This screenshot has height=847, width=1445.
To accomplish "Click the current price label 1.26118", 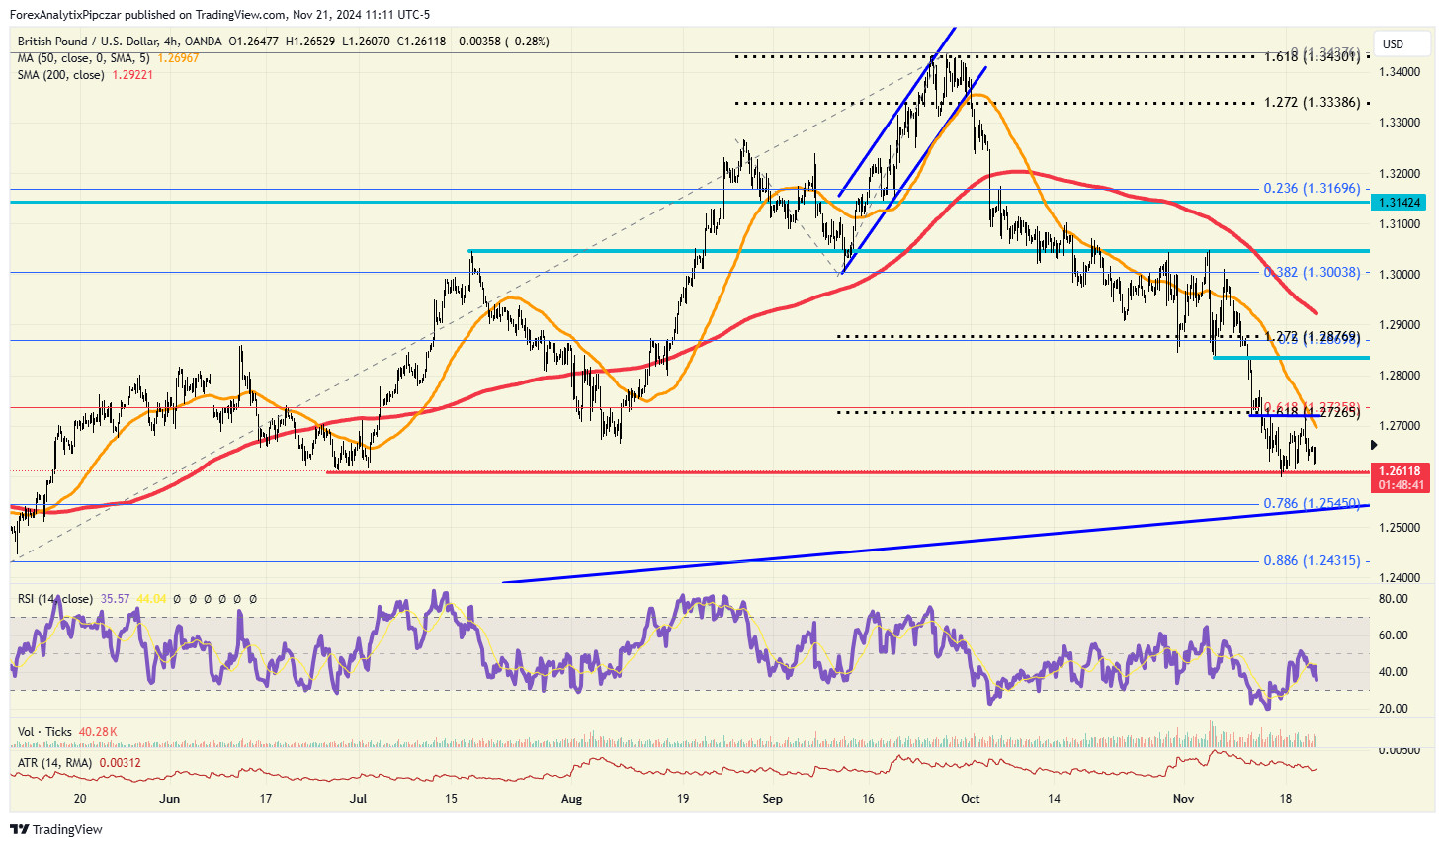I will point(1400,471).
